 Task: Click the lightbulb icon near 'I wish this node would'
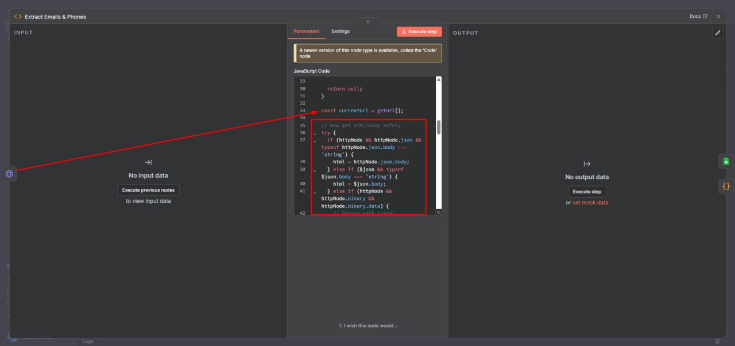[x=340, y=325]
